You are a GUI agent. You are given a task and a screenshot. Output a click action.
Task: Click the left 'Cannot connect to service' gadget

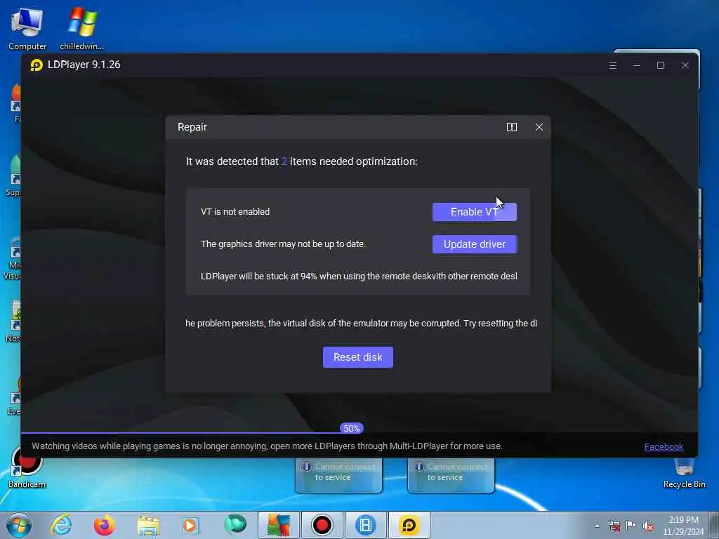tap(339, 475)
